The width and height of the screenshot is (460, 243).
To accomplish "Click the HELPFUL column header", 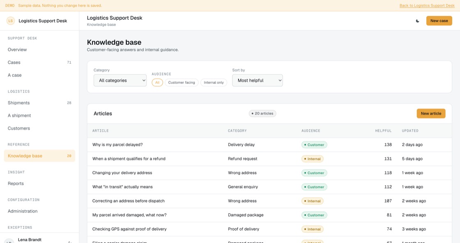I will coord(383,131).
